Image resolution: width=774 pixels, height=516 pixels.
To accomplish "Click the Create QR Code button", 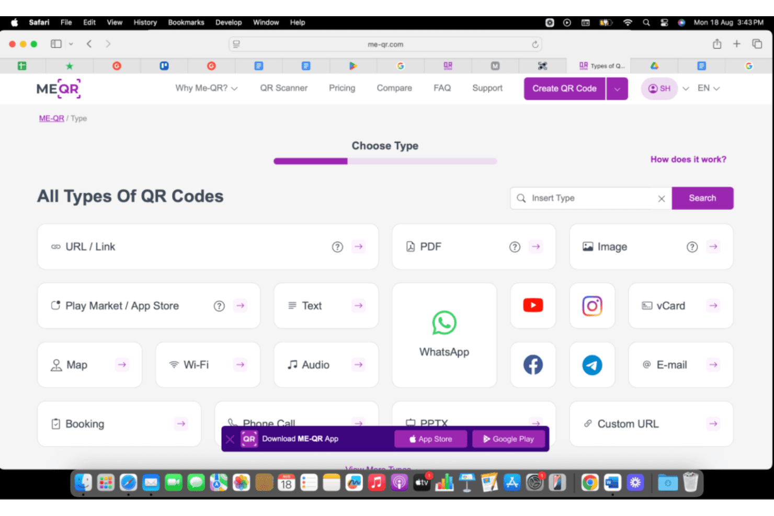I will pos(564,89).
